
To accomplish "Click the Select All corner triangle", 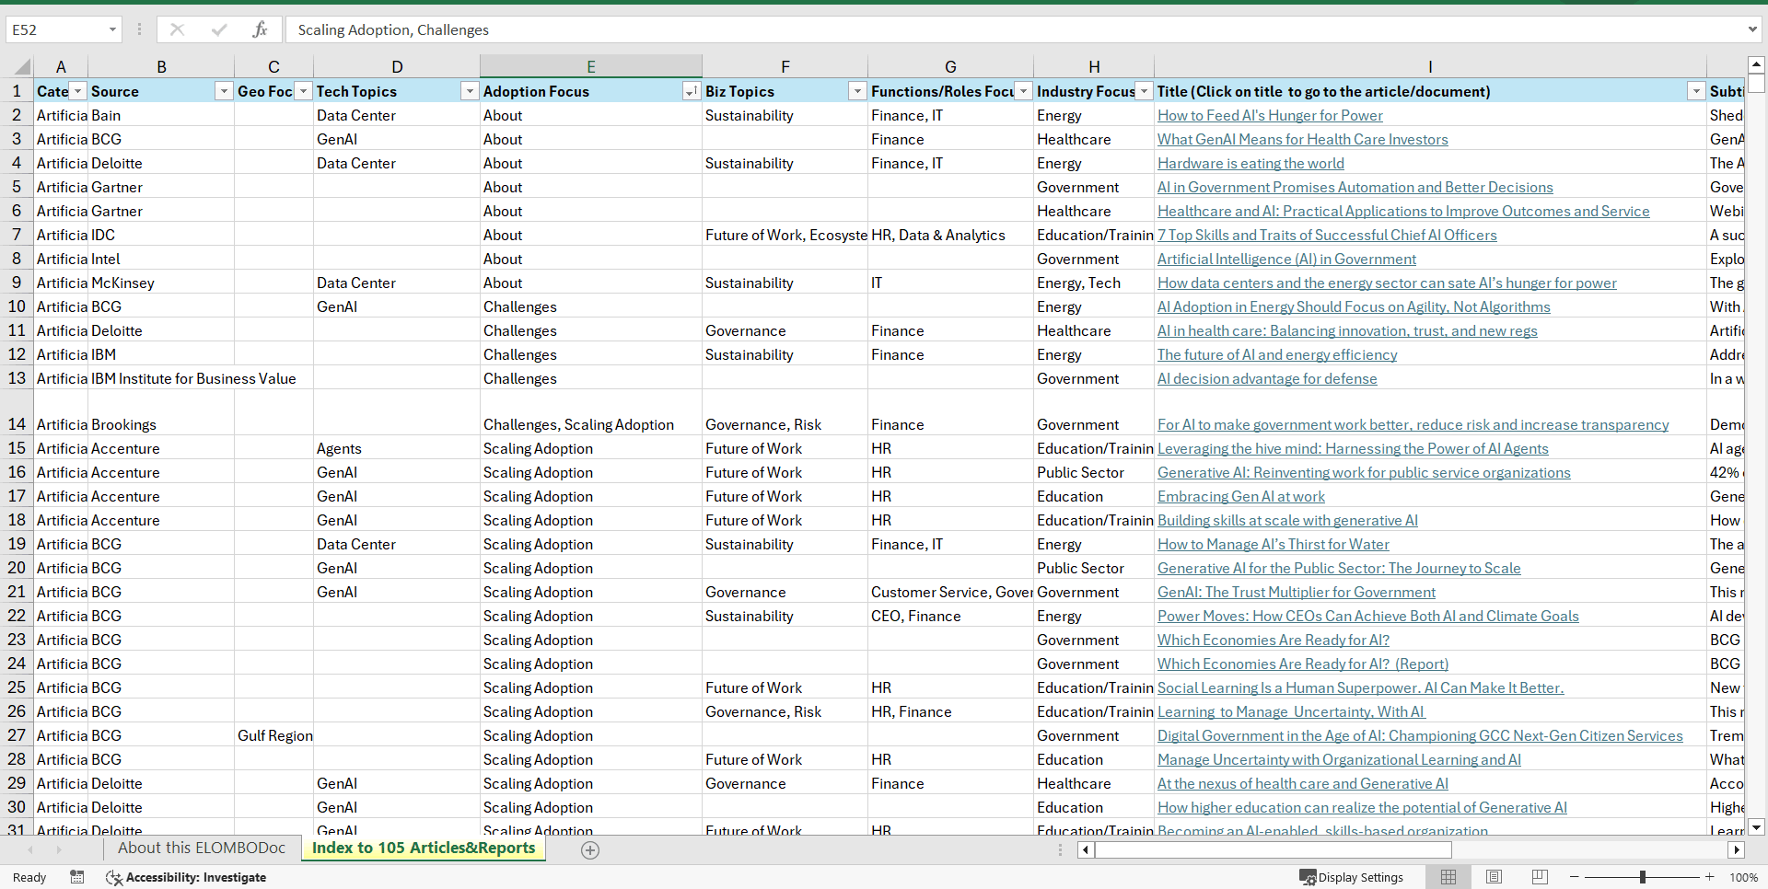I will click(x=22, y=67).
